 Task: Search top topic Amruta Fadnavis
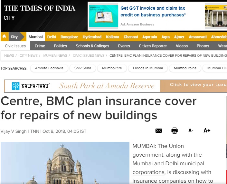click(49, 68)
